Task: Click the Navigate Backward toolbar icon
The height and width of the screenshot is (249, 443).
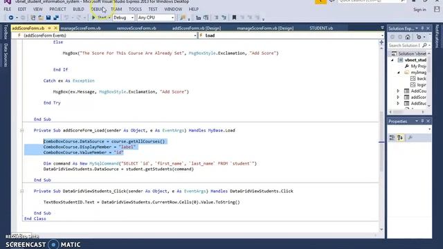Action: click(x=11, y=17)
